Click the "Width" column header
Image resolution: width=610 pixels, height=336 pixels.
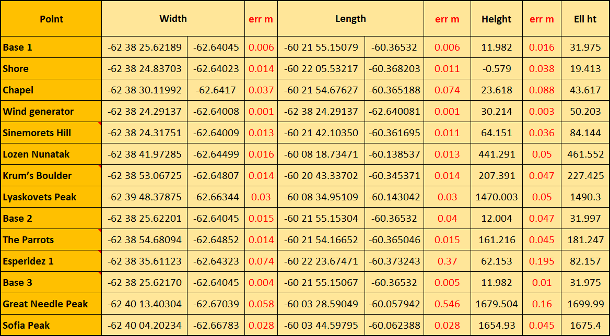point(173,19)
